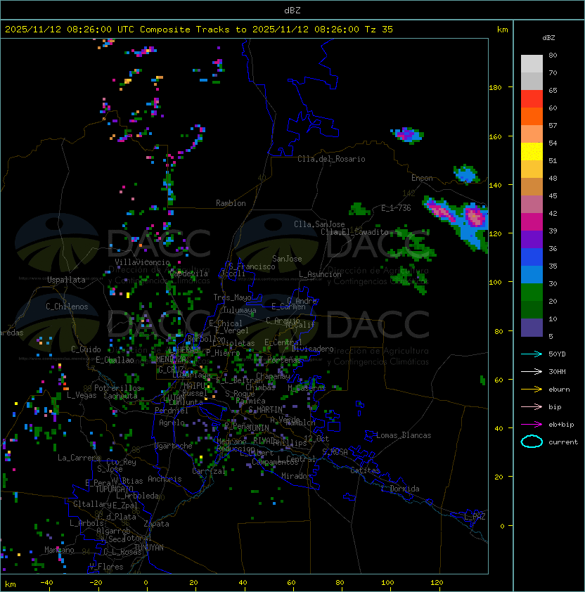The image size is (585, 592).
Task: Click the 'eburn' legend label
Action: [559, 390]
